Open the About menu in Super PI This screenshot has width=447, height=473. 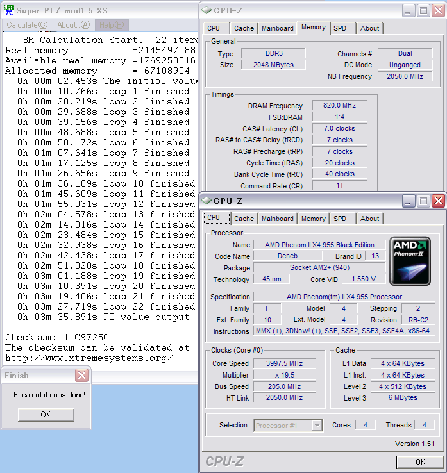pos(74,25)
